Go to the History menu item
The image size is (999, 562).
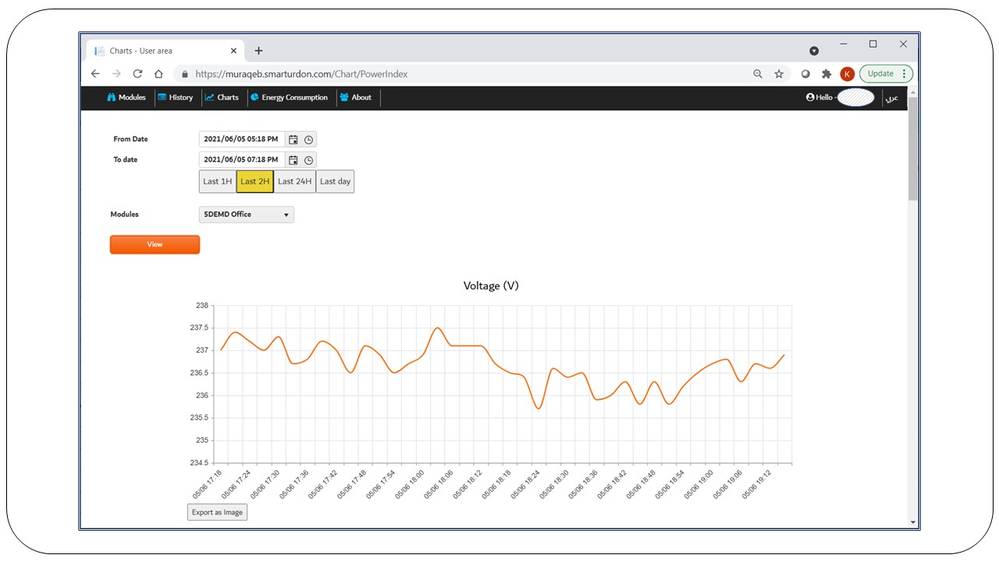[176, 98]
